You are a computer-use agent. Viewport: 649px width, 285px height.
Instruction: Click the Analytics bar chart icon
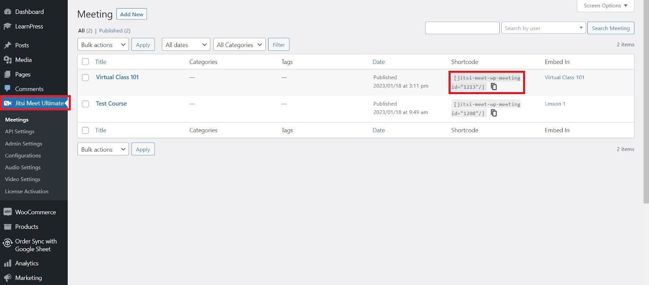point(7,264)
